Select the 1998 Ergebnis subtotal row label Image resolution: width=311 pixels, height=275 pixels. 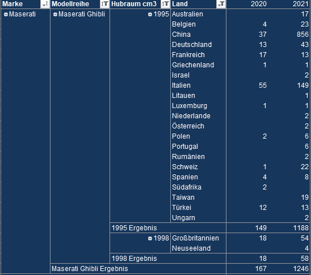pyautogui.click(x=135, y=259)
